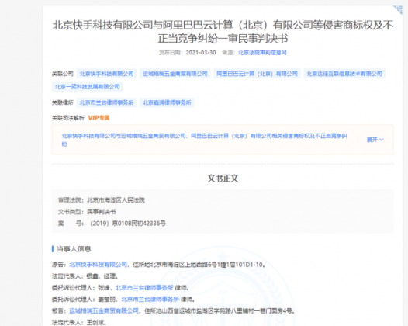Click the 文书正文 heading

coord(223,179)
